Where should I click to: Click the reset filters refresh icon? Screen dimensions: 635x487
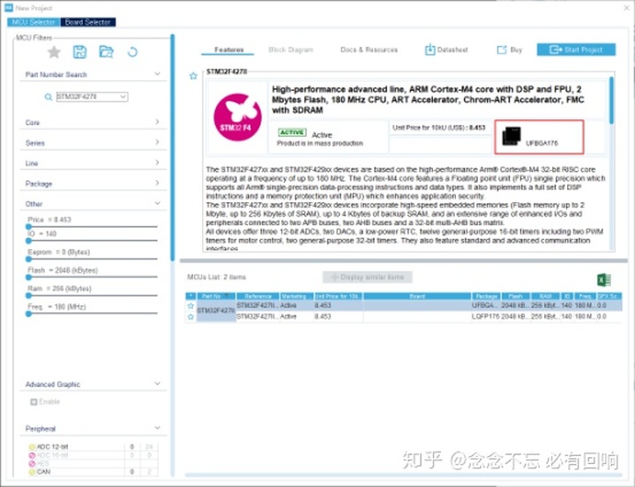click(132, 52)
